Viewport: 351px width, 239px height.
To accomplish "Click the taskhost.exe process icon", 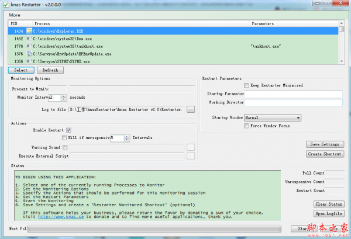I will (x=29, y=45).
